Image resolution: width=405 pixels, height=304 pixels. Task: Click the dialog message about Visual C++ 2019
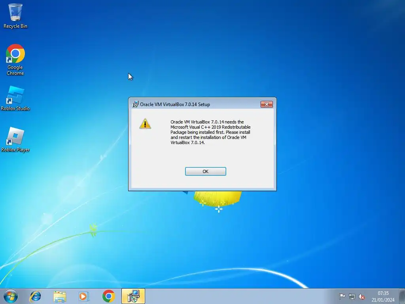pos(210,132)
